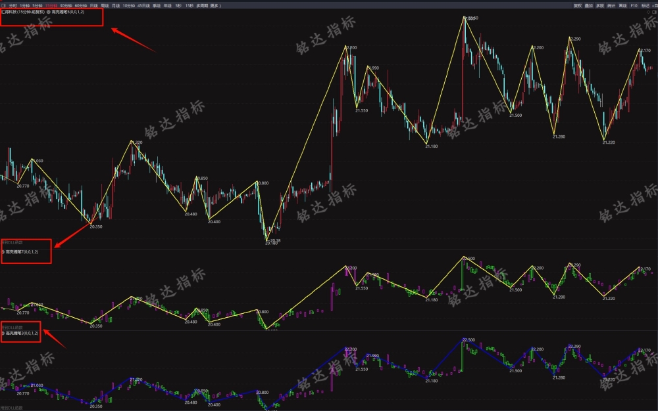Viewport: 658px width, 411px height.
Task: Switch to the 30分钟 period tab
Action: (66, 6)
